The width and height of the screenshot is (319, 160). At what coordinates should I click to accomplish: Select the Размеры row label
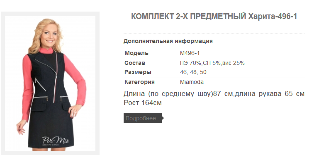[x=138, y=72]
